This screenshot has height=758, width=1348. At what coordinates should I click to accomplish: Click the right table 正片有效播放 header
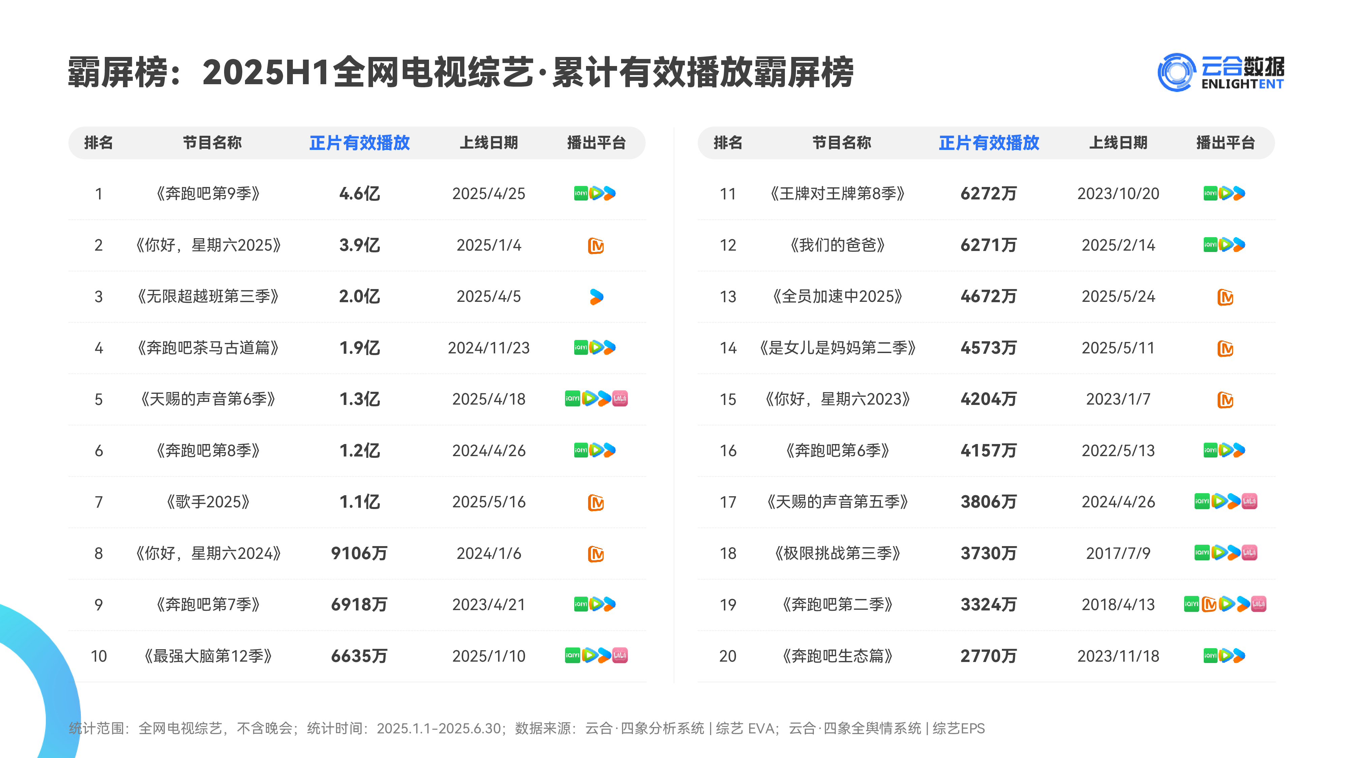tap(989, 143)
